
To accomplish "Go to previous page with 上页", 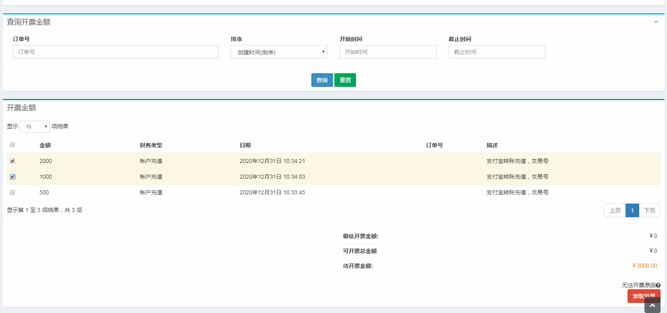I will coord(615,210).
